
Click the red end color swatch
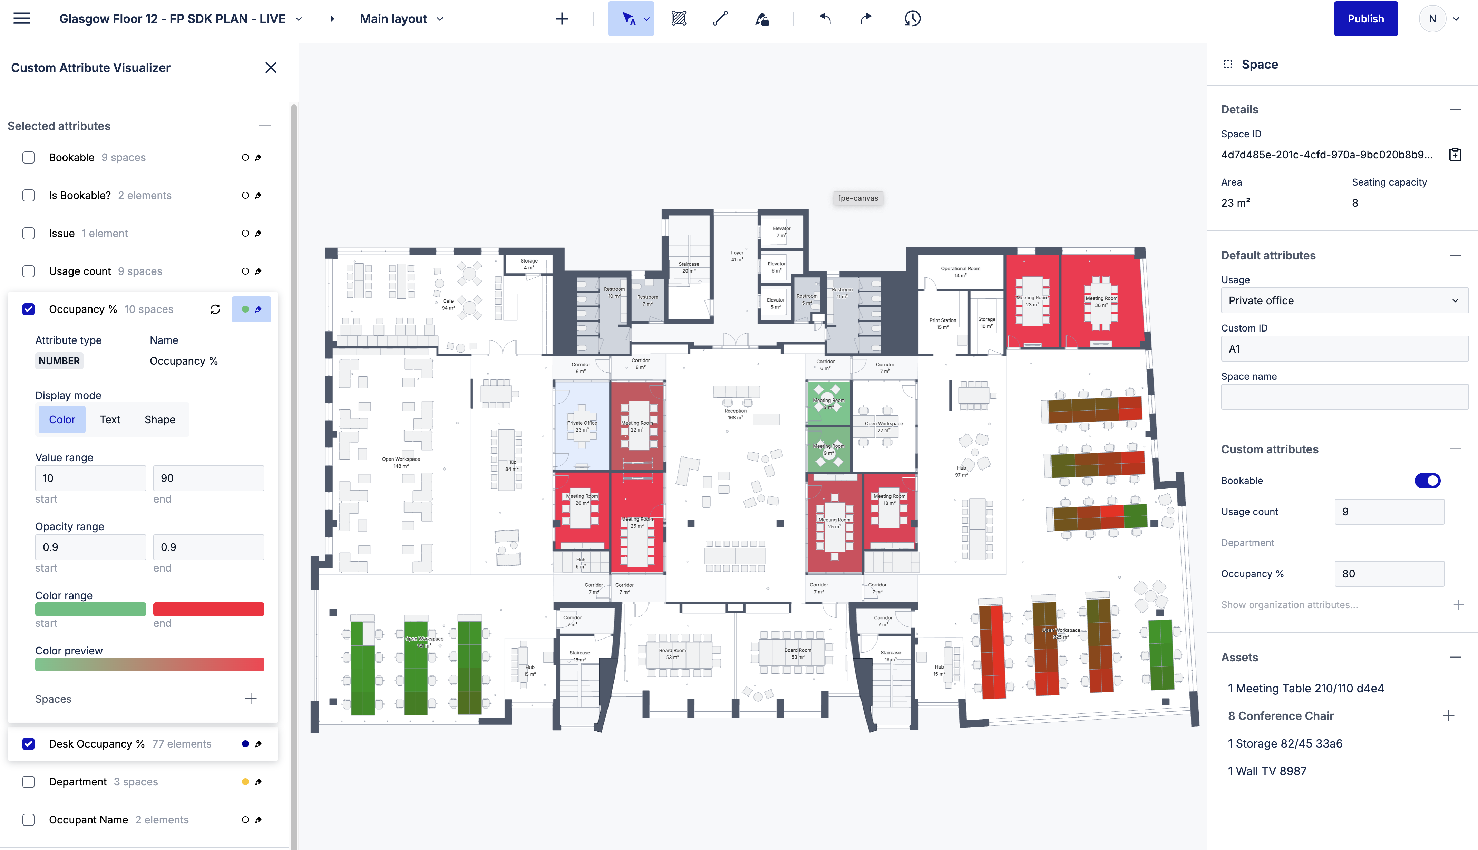pos(208,609)
